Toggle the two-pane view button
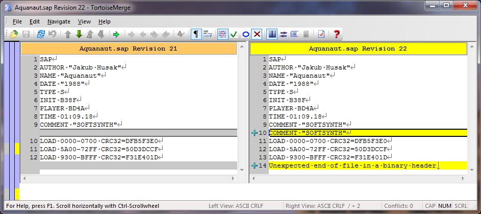 (272, 34)
